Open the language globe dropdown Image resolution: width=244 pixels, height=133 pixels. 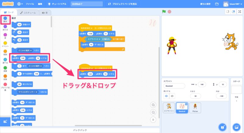click(x=20, y=4)
